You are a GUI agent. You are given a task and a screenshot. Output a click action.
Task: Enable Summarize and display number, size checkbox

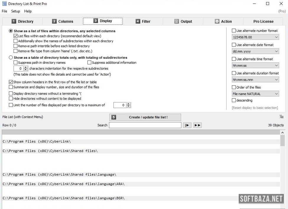[11, 87]
